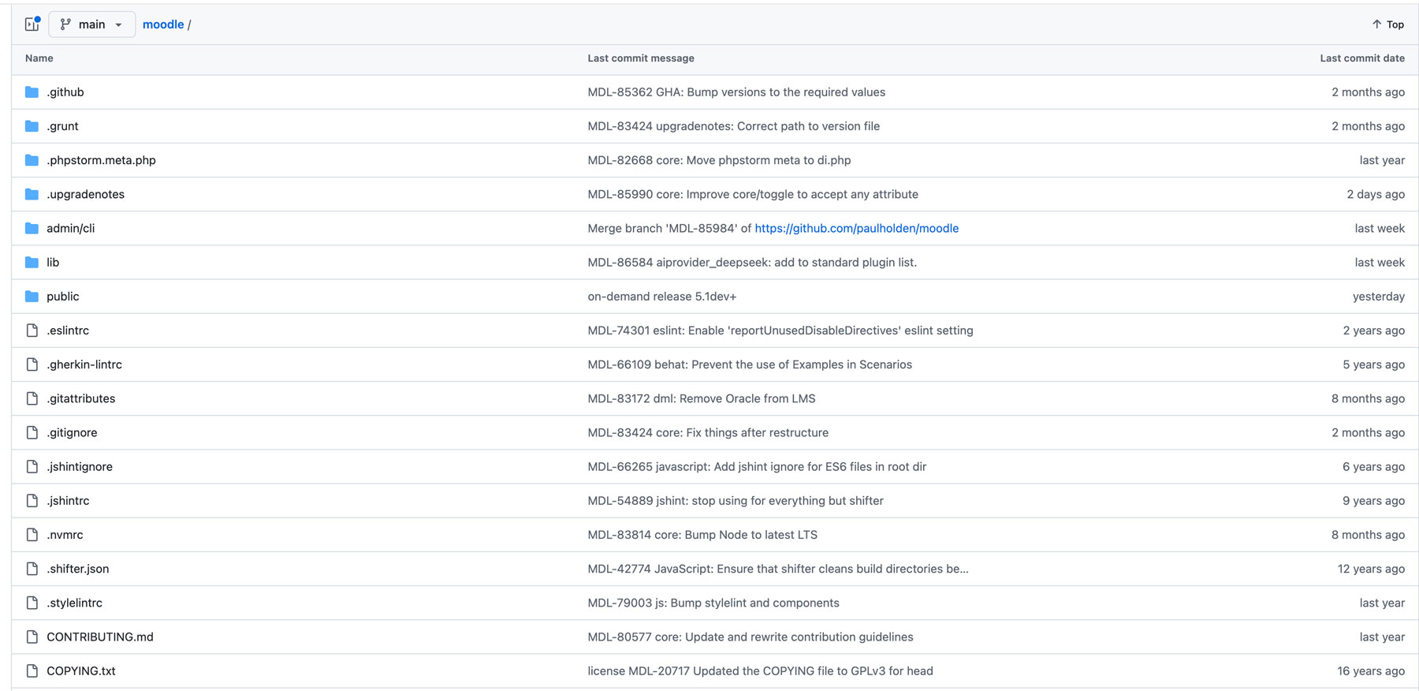The height and width of the screenshot is (691, 1419).
Task: Expand the file tree side panel icon
Action: click(32, 24)
